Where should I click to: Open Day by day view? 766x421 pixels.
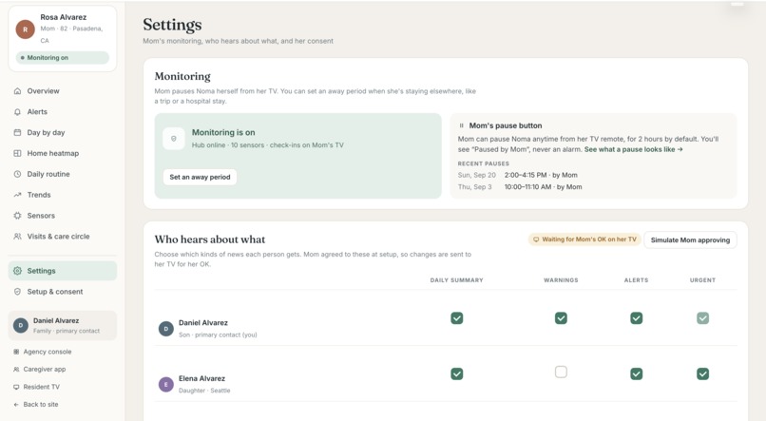coord(63,132)
